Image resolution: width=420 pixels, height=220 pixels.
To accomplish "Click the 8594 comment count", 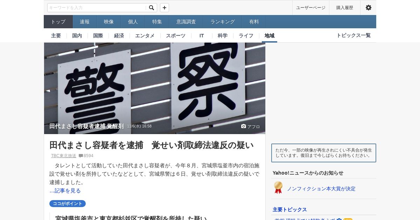I will point(89,156).
